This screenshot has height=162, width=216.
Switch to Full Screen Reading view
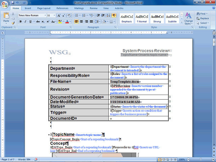pos(164,160)
